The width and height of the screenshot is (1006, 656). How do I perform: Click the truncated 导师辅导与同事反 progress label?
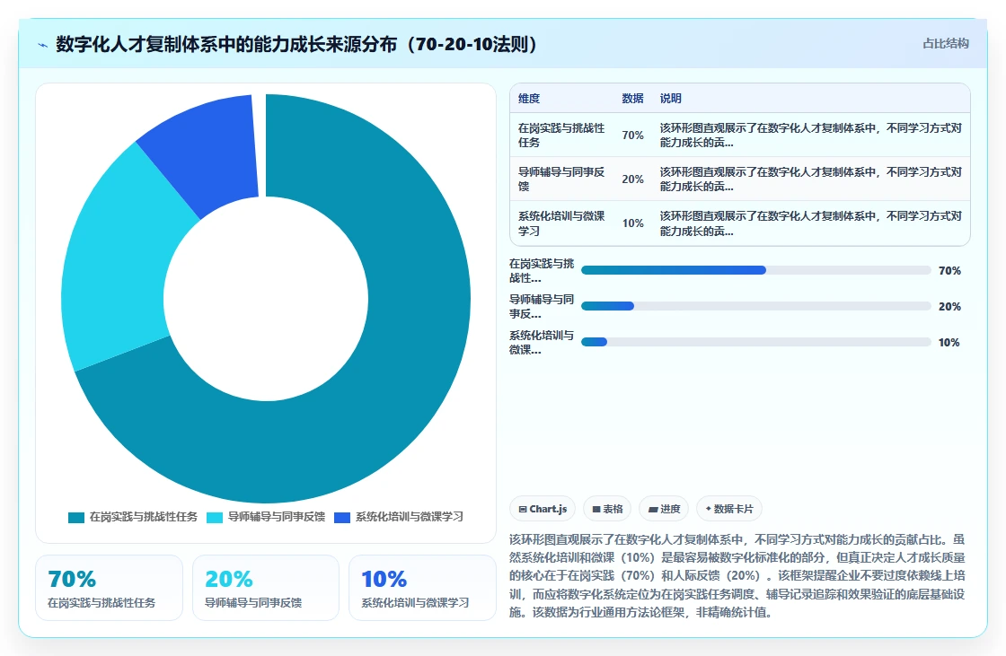tap(542, 307)
